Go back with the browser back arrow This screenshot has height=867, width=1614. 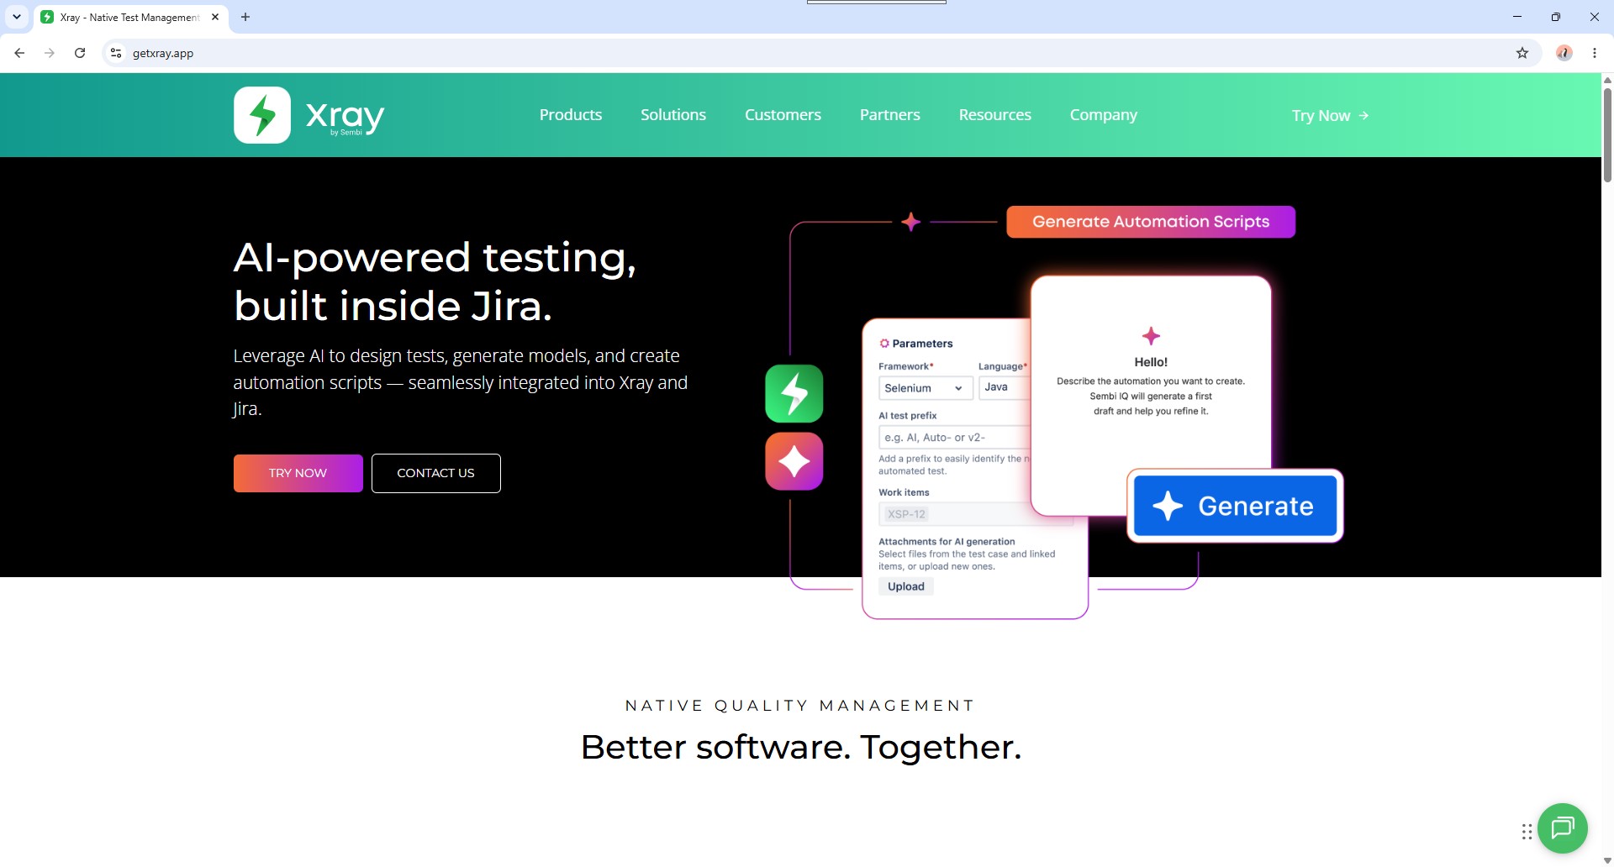tap(19, 53)
